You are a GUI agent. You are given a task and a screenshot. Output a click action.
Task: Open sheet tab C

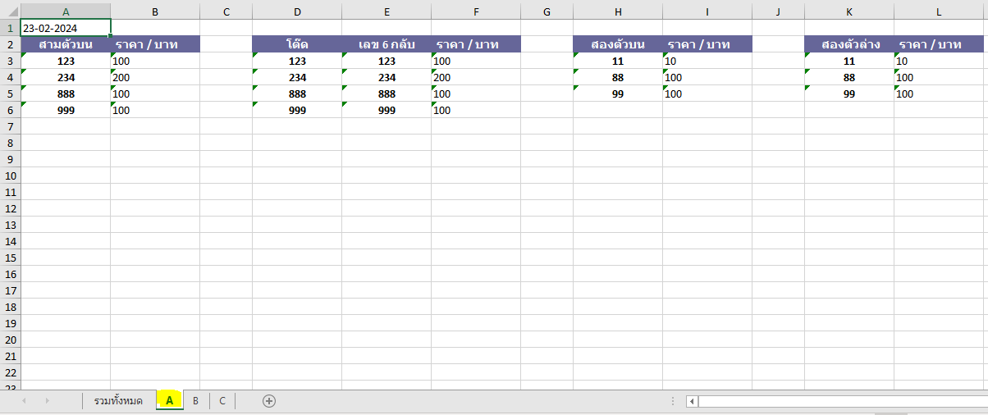tap(222, 401)
